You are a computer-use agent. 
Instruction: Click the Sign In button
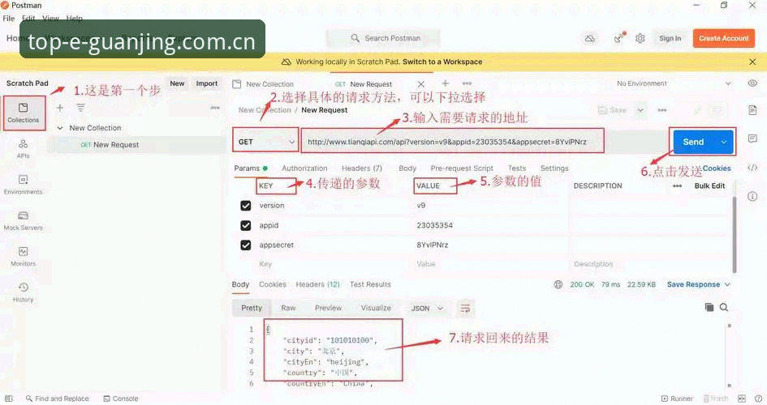(x=670, y=38)
